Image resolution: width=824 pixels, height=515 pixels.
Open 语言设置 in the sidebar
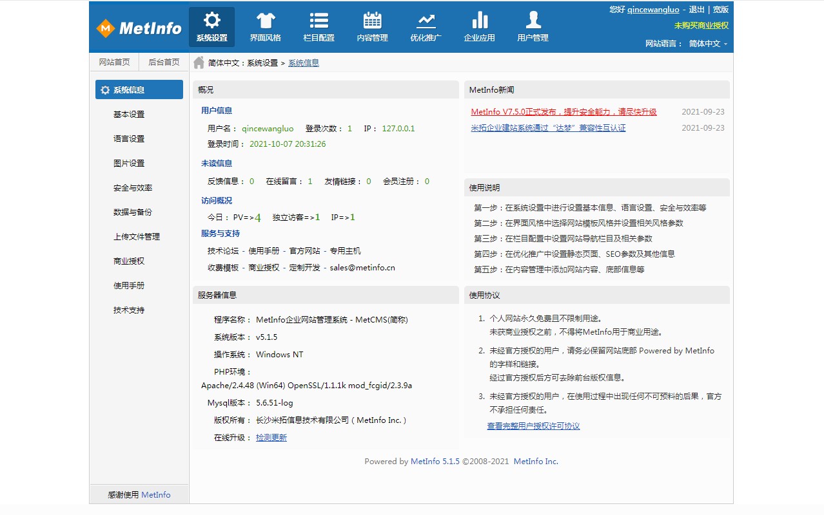click(129, 139)
